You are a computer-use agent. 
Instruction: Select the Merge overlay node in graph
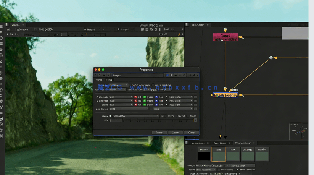pos(225,95)
